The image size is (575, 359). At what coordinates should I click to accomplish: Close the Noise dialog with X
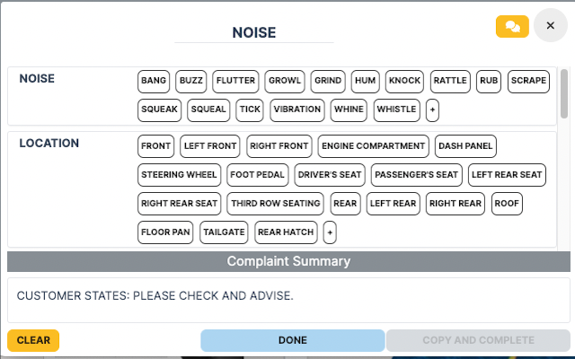point(550,26)
